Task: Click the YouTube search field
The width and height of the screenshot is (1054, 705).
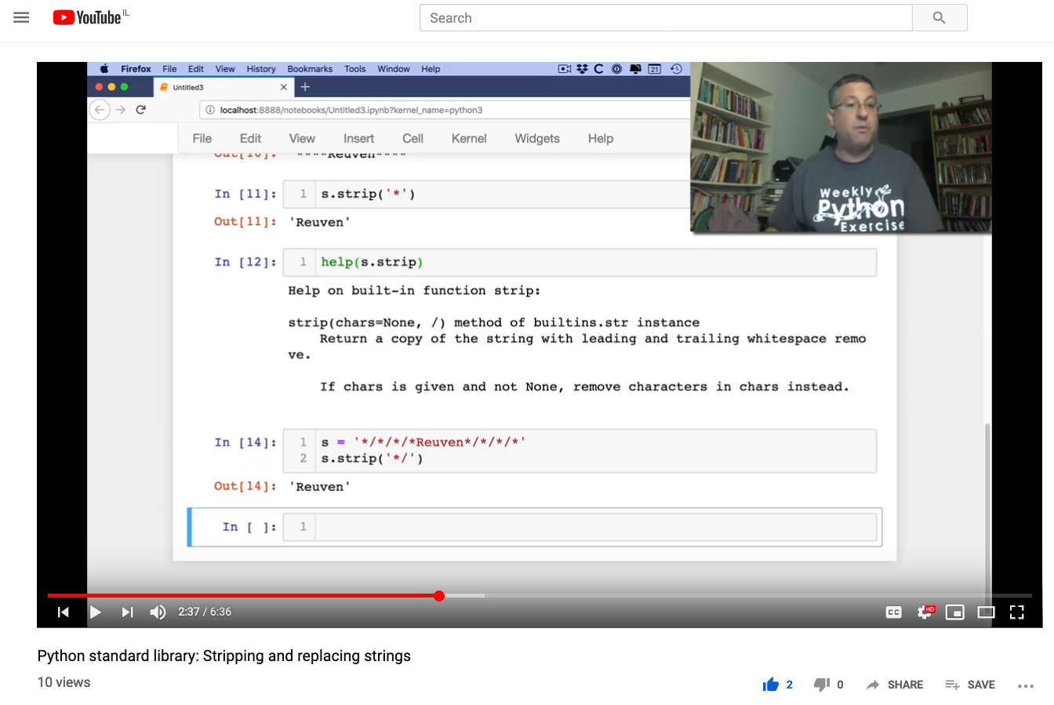Action: [666, 18]
